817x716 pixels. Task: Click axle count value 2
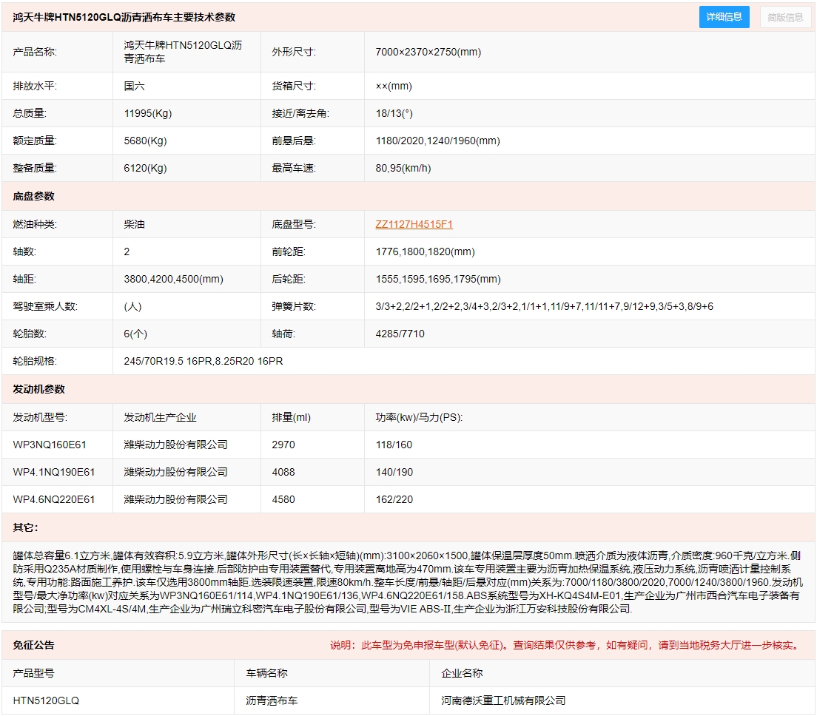coord(127,251)
